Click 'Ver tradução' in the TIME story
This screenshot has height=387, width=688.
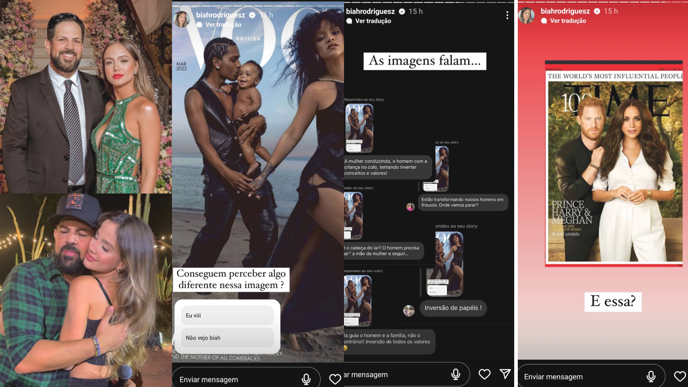(x=568, y=21)
